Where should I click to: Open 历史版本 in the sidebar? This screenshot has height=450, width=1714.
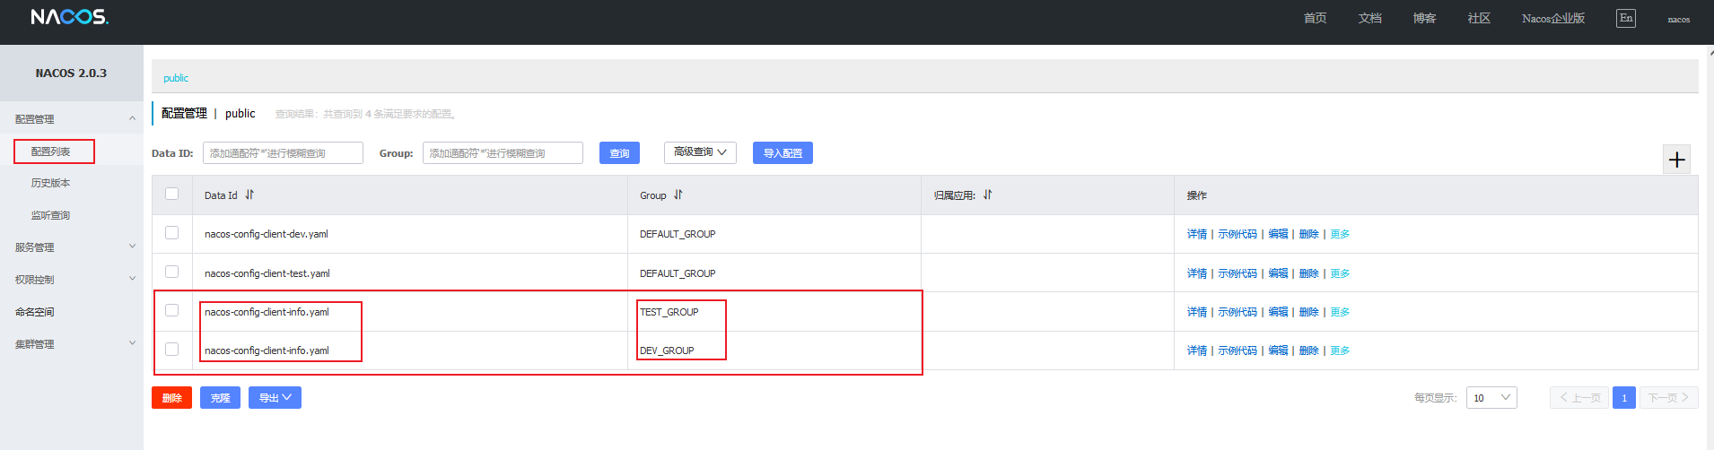[x=51, y=183]
